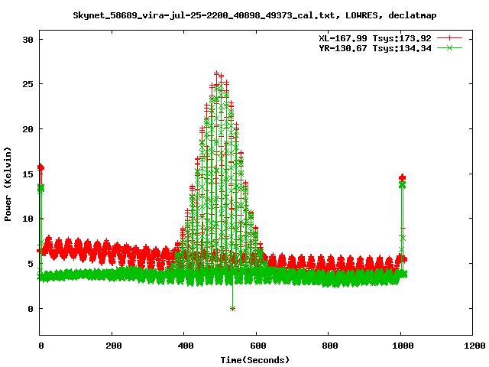
Task: Click the Power (Kelvin) axis label
Action: coord(8,184)
